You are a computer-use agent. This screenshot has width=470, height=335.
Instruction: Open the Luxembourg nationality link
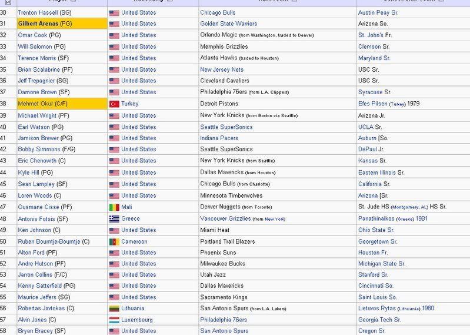click(136, 320)
